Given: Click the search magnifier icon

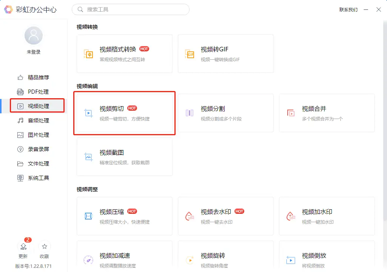Looking at the screenshot, I should pyautogui.click(x=80, y=9).
